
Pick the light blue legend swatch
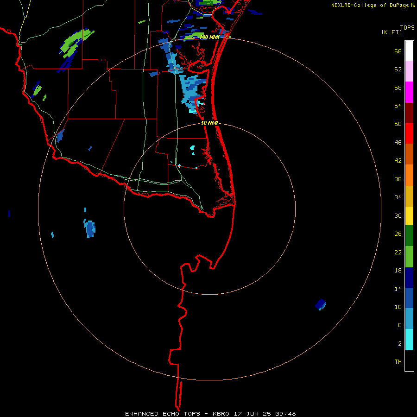409,319
